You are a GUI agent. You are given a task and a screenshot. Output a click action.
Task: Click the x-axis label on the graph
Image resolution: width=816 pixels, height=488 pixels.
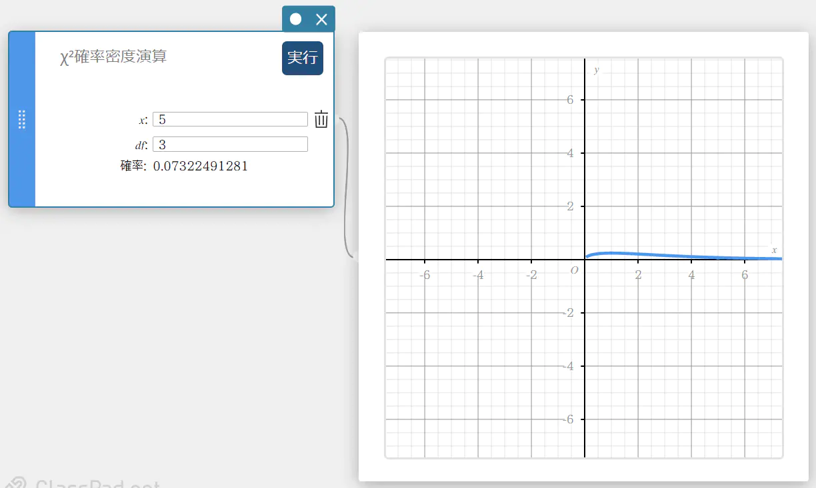tap(774, 250)
